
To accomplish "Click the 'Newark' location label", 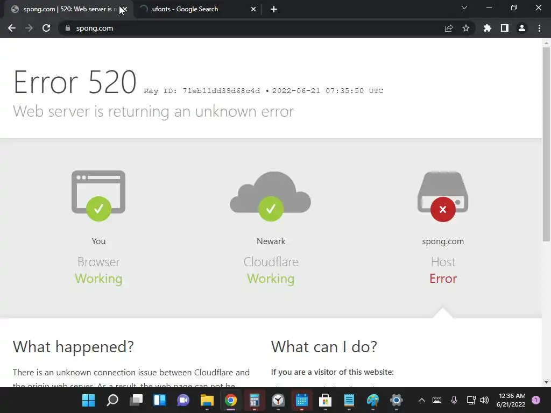I will click(271, 241).
